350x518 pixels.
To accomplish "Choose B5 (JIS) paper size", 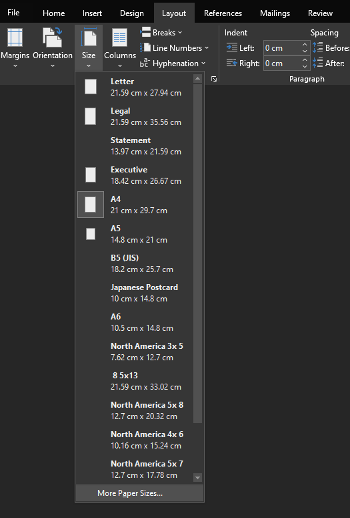I will coord(135,263).
